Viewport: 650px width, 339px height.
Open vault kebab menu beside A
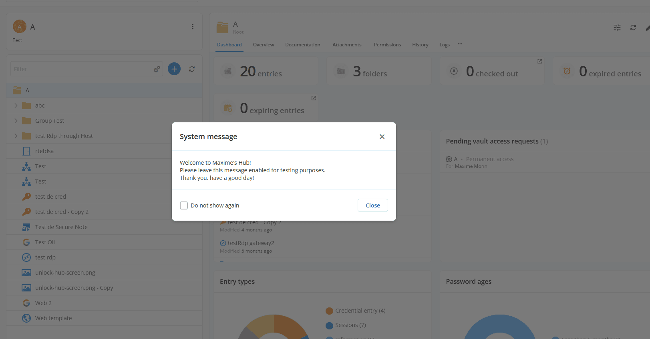[193, 27]
